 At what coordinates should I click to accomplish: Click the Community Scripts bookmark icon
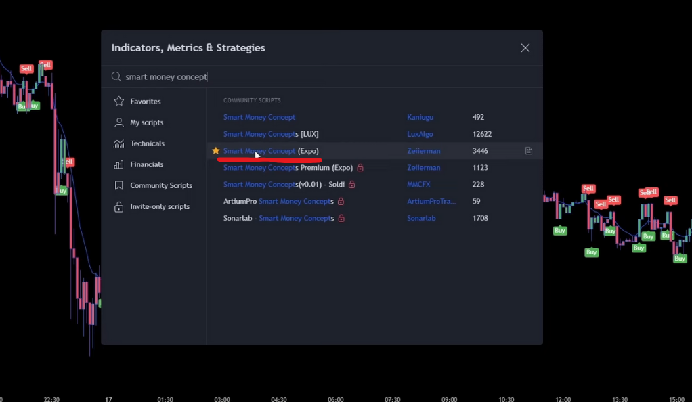(x=118, y=185)
